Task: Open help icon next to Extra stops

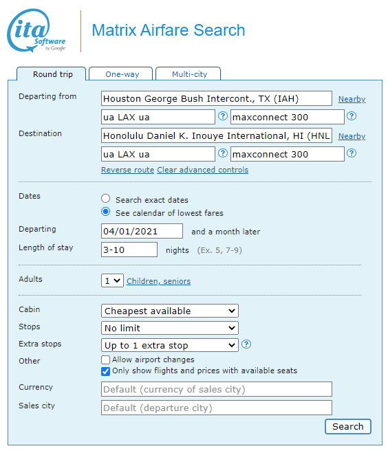Action: point(246,344)
